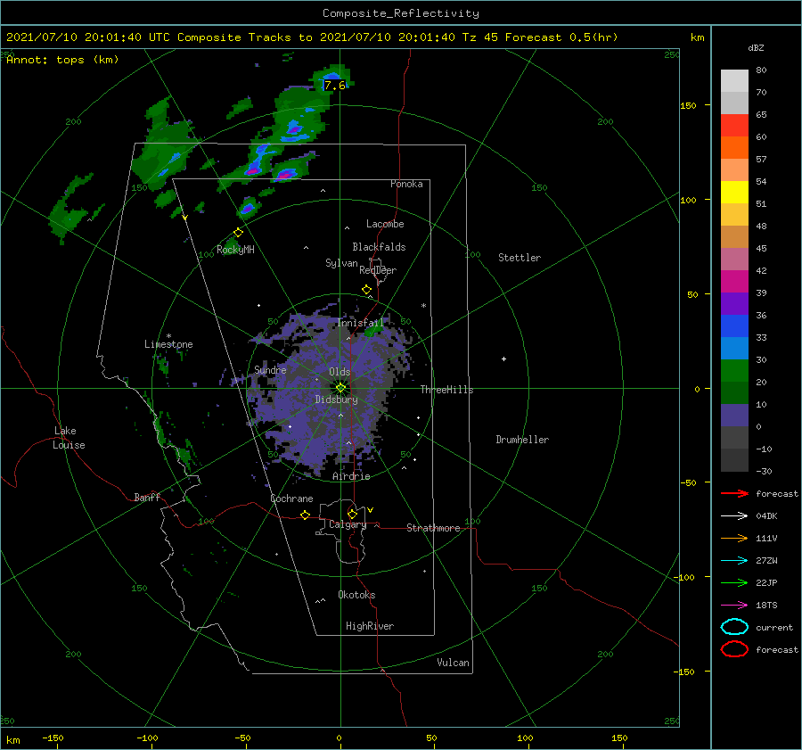
Task: Click the HighRiver label
Action: (370, 626)
